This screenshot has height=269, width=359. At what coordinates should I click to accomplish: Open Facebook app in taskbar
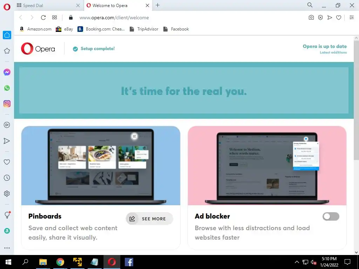pos(129,262)
